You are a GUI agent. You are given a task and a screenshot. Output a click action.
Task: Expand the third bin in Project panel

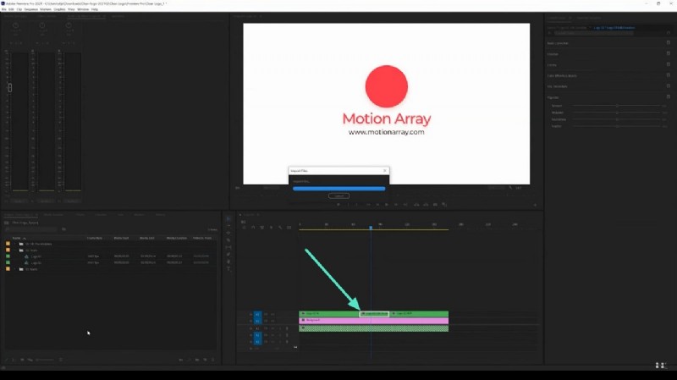click(x=16, y=269)
